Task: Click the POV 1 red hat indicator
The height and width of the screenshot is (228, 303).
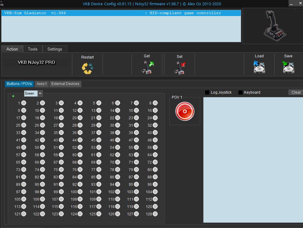Action: pos(185,111)
